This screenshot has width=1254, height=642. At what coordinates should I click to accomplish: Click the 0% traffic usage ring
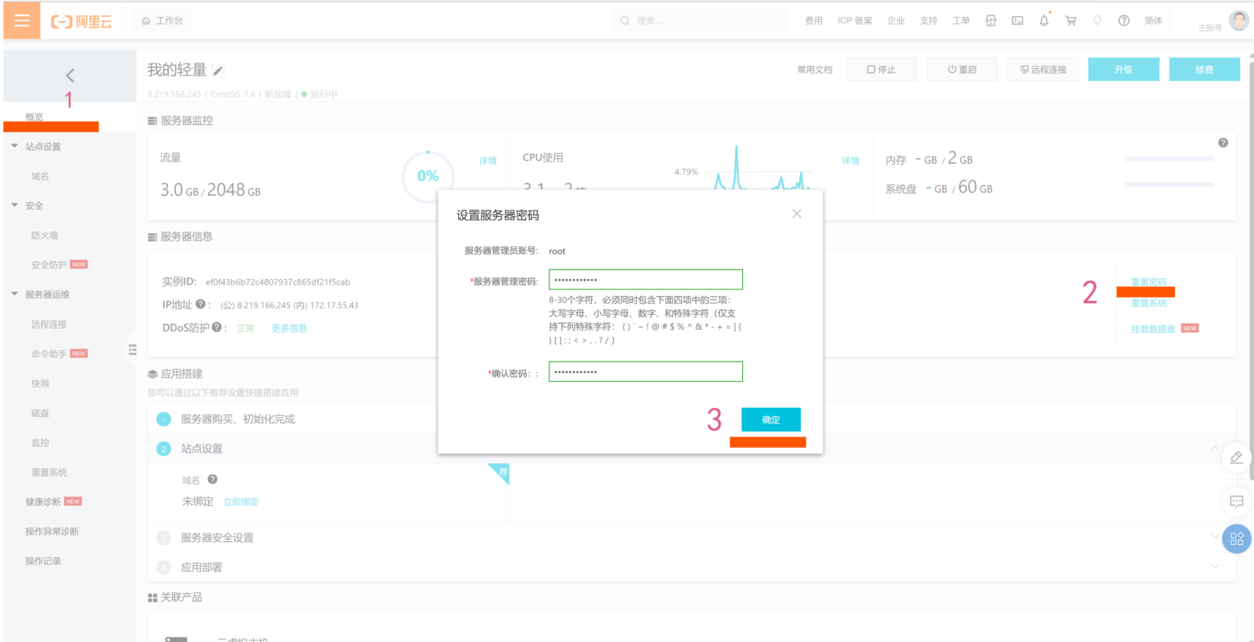[x=427, y=175]
